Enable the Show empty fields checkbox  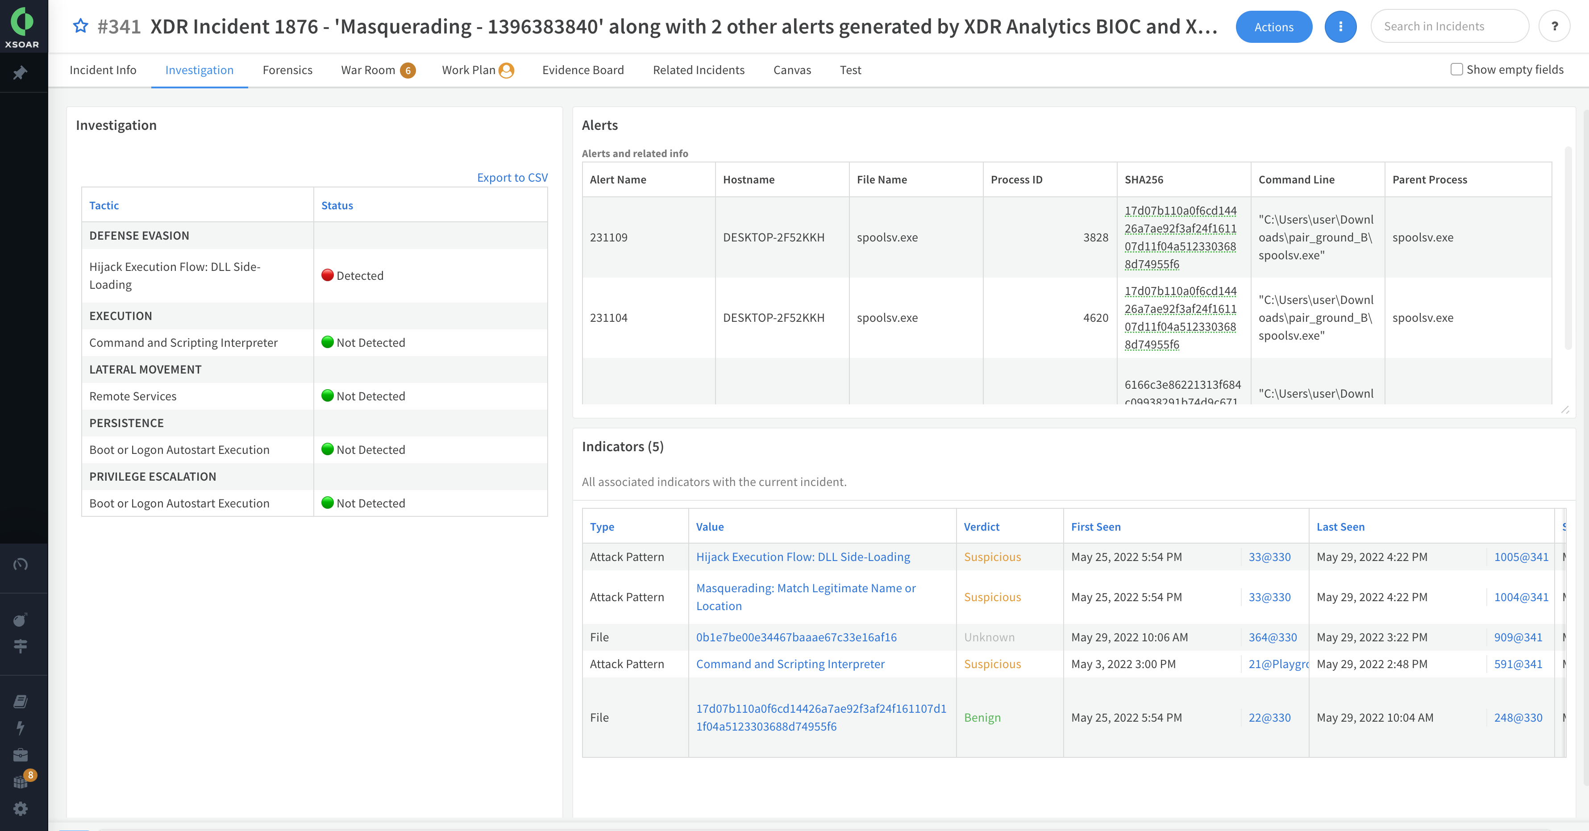click(1456, 70)
